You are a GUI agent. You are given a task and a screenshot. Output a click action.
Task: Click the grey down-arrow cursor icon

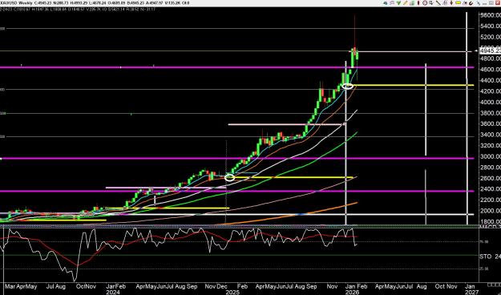coord(431,3)
